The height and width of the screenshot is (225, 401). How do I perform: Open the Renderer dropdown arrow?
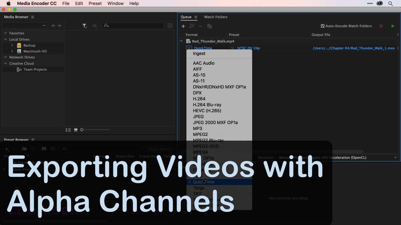coord(395,157)
